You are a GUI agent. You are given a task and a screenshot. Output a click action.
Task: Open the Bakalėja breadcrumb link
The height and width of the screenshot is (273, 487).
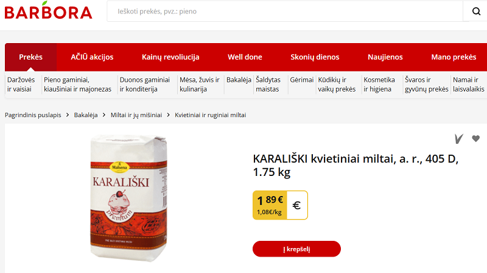click(x=86, y=115)
